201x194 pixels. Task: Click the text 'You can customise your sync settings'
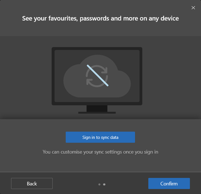pos(82,152)
